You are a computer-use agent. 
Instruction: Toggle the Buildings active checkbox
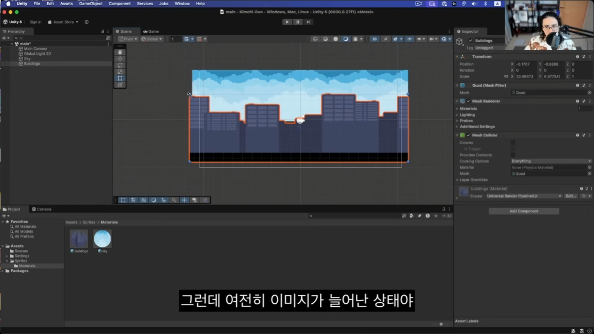click(x=470, y=41)
